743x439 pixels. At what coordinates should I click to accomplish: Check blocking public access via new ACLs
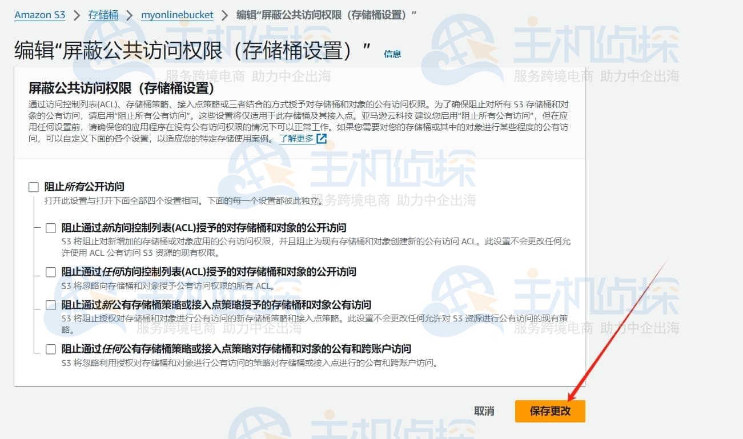[x=50, y=227]
